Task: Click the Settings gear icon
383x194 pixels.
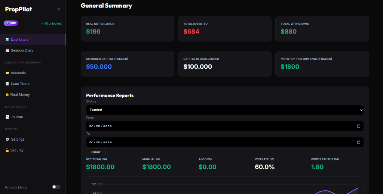Action: (7, 140)
